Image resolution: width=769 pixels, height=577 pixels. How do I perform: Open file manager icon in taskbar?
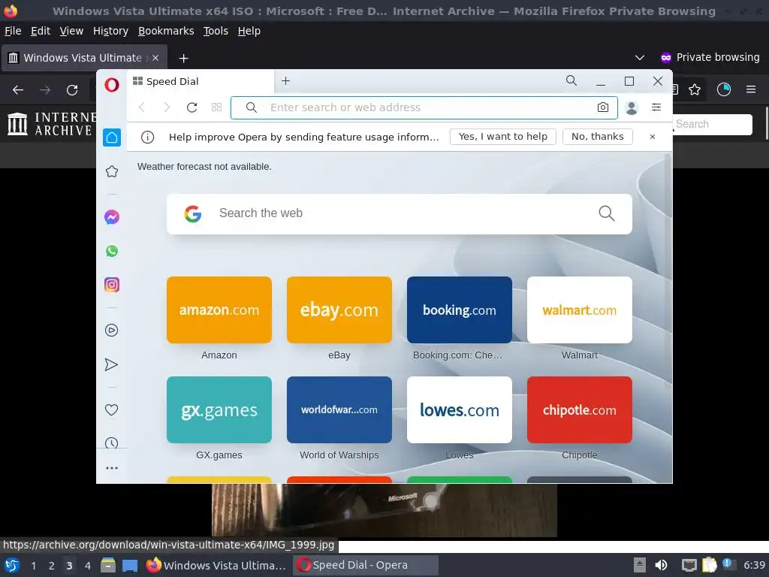pyautogui.click(x=108, y=565)
